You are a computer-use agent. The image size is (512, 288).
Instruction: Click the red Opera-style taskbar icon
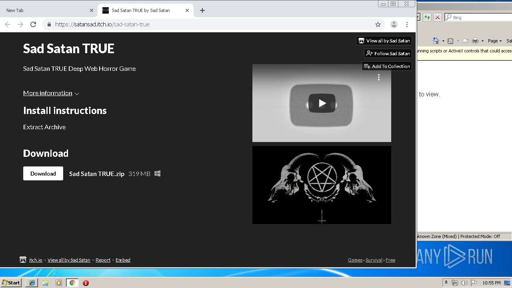click(86, 283)
